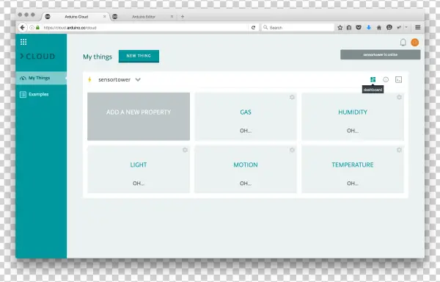Focus the browser Search field
Screen dimensions: 440x282
(298, 27)
